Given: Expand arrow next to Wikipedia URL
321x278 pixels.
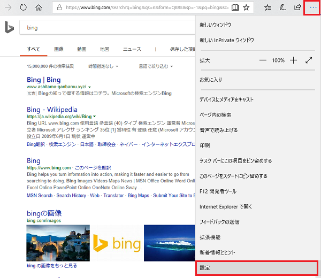Looking at the screenshot, I should 94,117.
